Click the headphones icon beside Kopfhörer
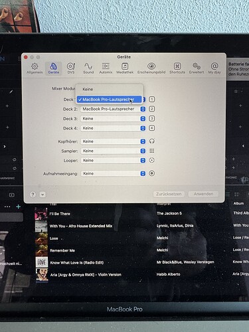 click(x=151, y=141)
